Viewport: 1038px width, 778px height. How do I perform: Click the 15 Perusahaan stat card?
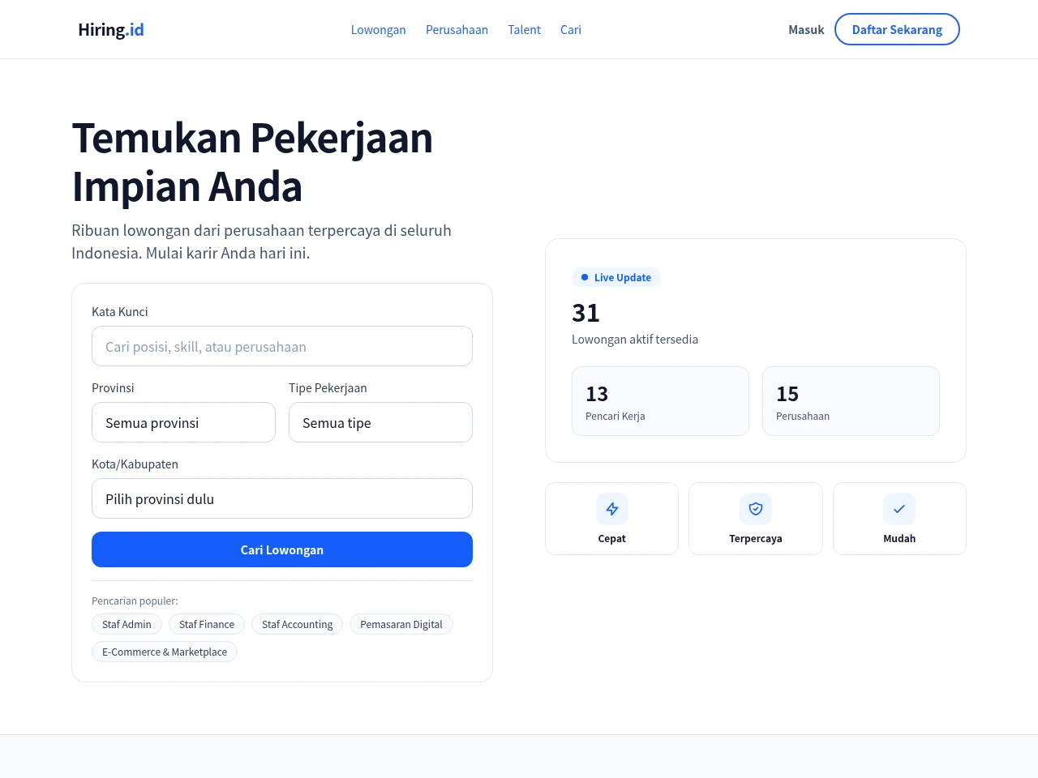click(x=851, y=401)
